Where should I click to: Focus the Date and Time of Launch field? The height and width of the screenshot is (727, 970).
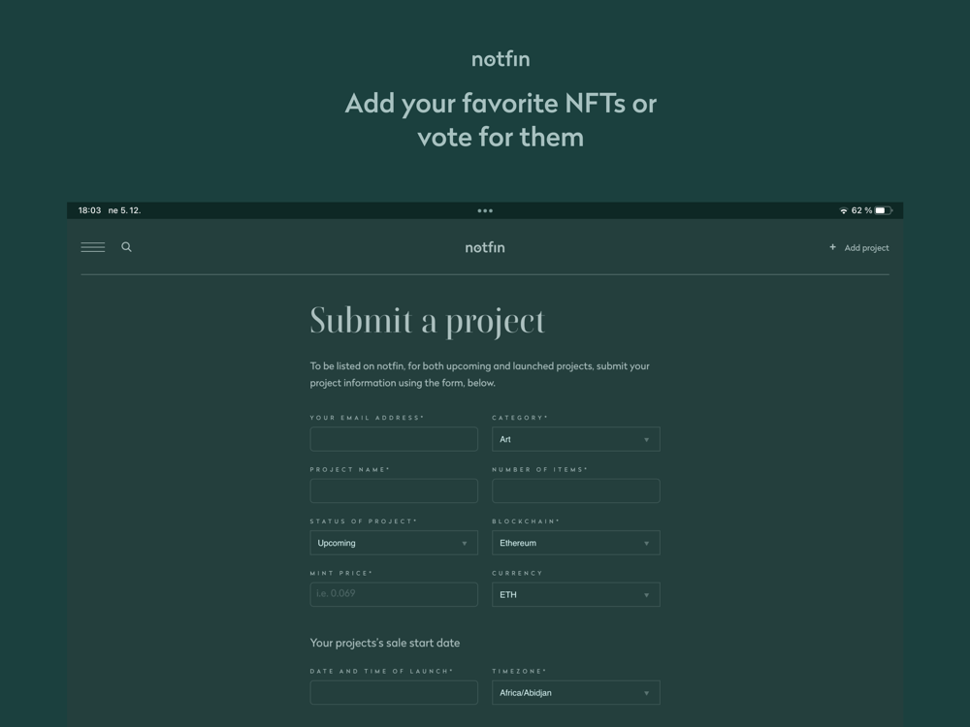[394, 692]
